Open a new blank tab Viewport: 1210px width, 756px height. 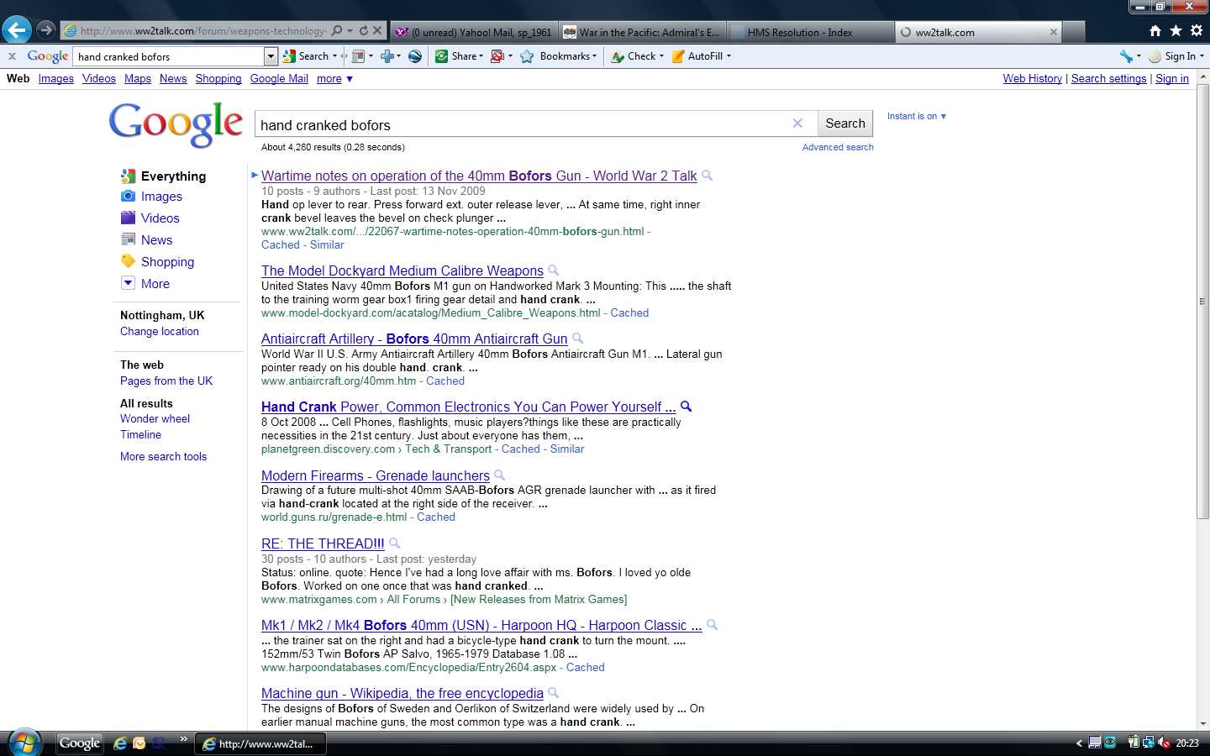1074,32
